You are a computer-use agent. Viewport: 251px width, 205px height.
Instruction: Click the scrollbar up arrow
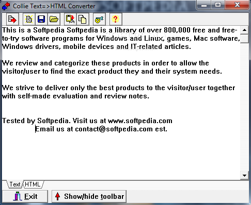coord(244,30)
